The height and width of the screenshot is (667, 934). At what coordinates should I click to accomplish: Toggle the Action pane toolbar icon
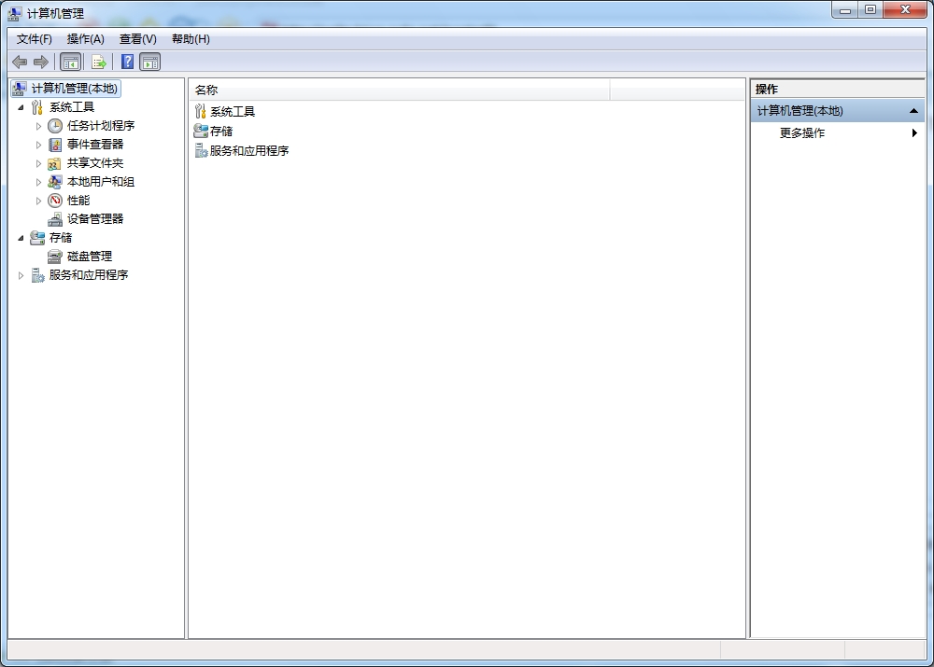[x=150, y=62]
